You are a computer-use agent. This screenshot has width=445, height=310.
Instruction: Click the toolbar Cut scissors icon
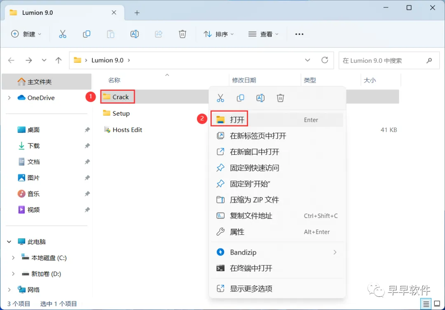pyautogui.click(x=63, y=34)
